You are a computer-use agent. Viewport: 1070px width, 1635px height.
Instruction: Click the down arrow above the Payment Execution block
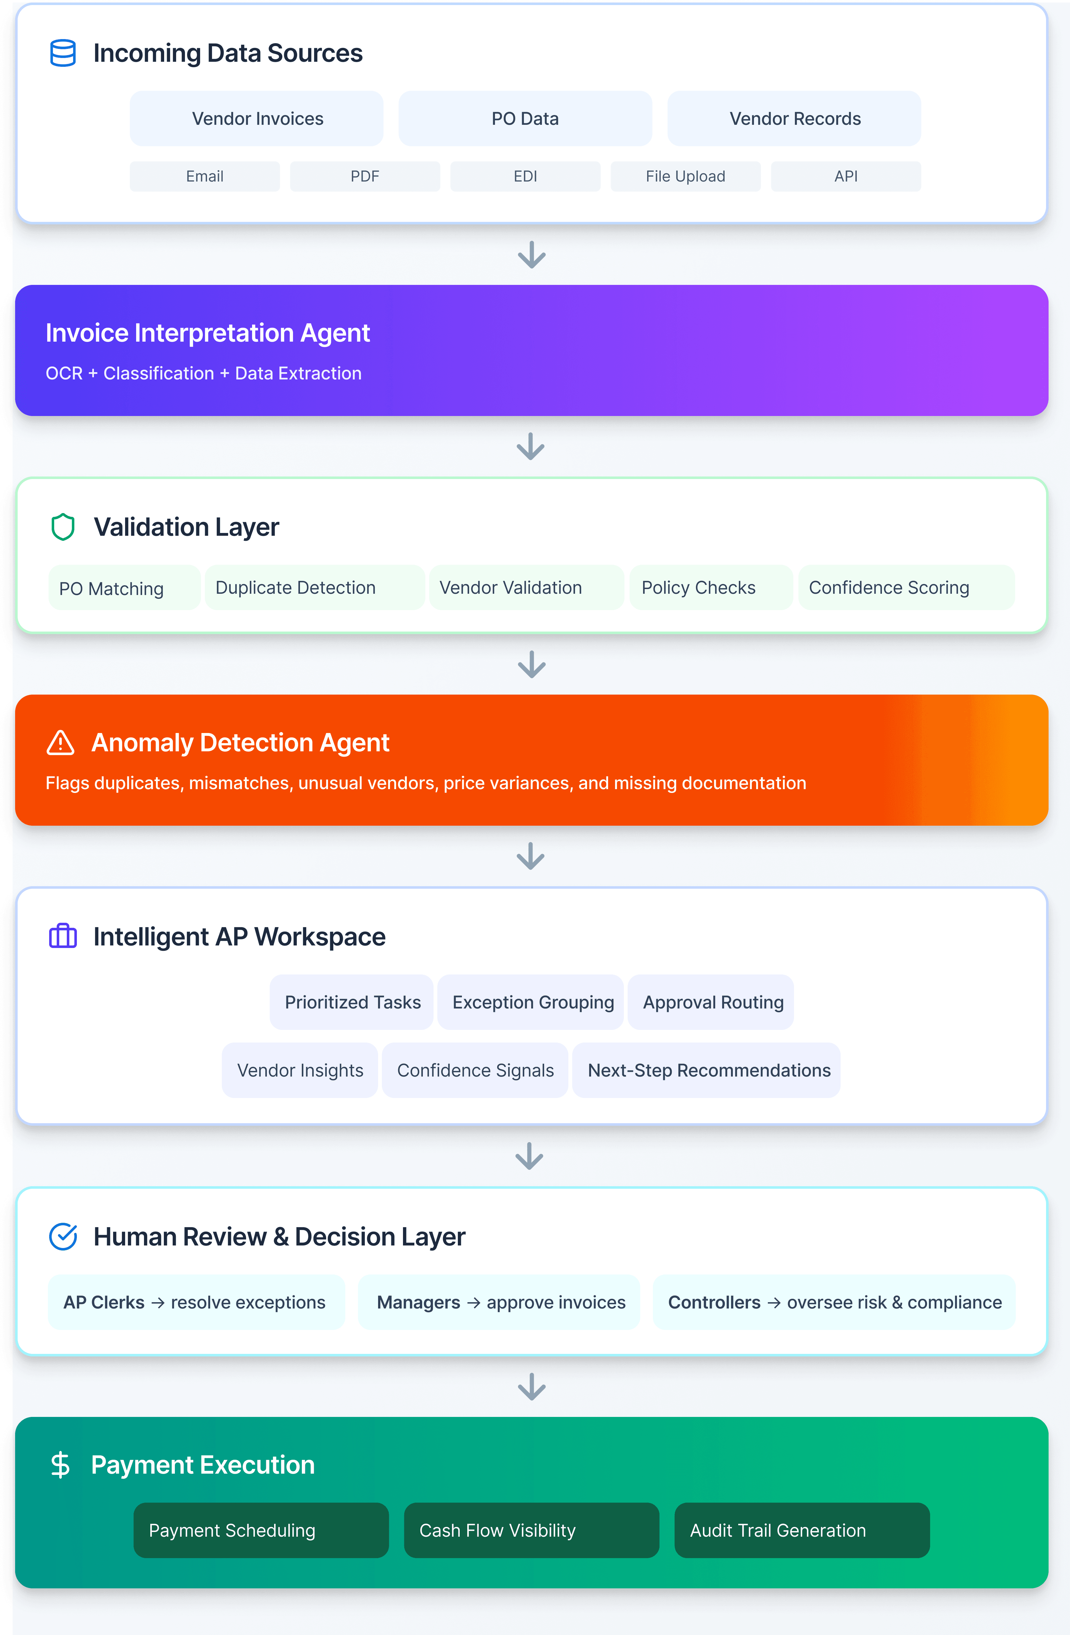click(x=531, y=1386)
